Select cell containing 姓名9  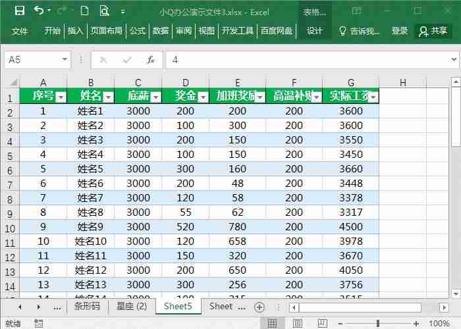(x=91, y=227)
